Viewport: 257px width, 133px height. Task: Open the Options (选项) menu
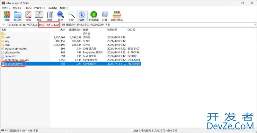click(52, 8)
